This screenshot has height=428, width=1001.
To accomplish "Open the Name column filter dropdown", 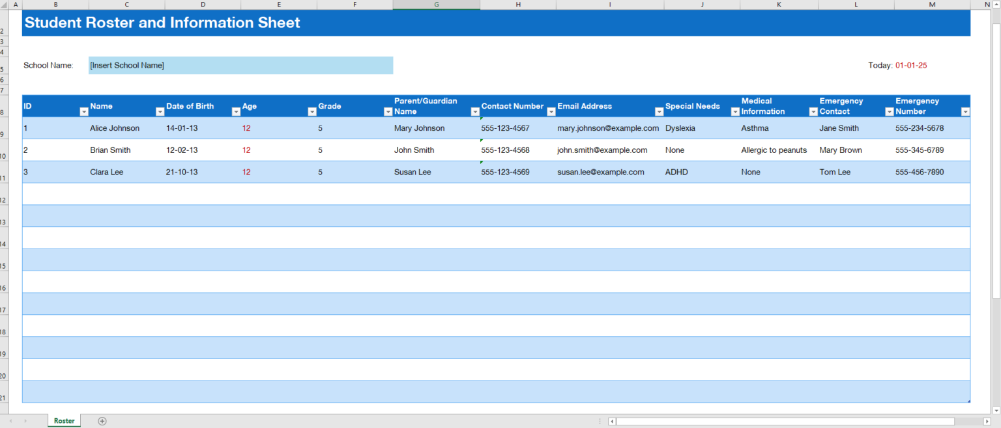I will pyautogui.click(x=160, y=112).
